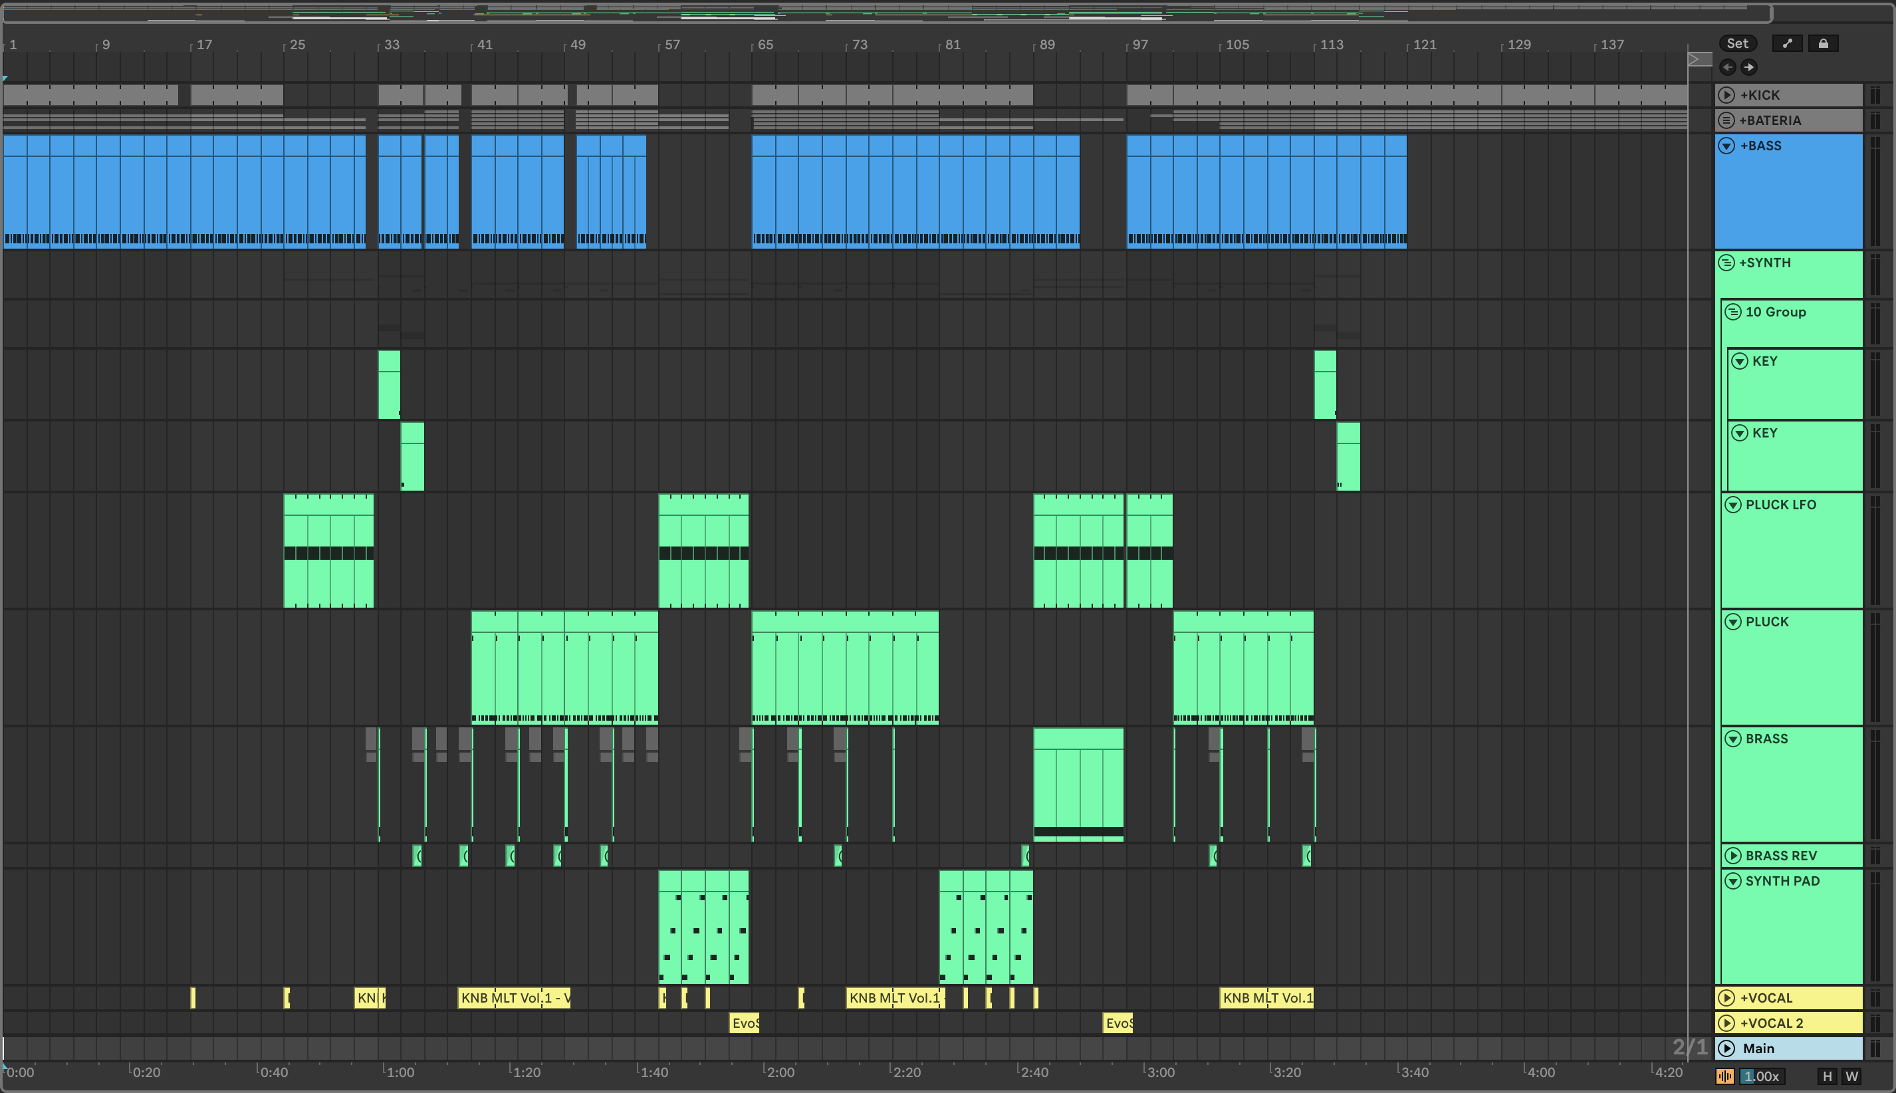The height and width of the screenshot is (1093, 1896).
Task: Select the +SYNTH track name
Action: pos(1766,263)
